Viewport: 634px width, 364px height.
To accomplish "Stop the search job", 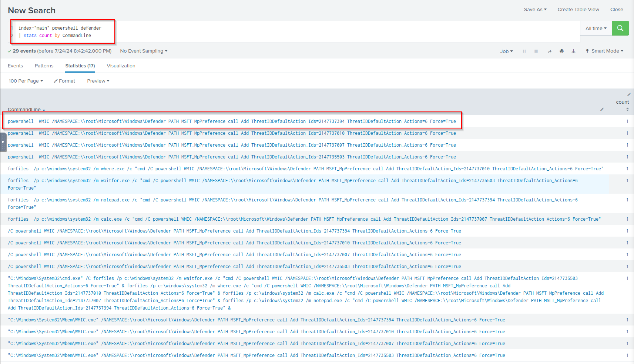I will (536, 51).
